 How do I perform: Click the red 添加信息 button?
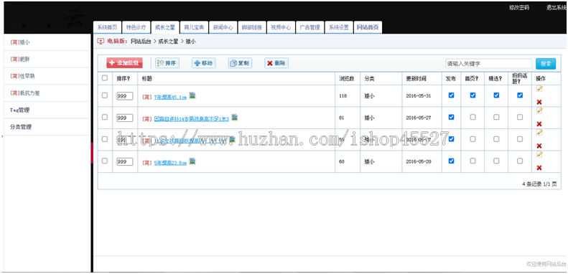(124, 63)
